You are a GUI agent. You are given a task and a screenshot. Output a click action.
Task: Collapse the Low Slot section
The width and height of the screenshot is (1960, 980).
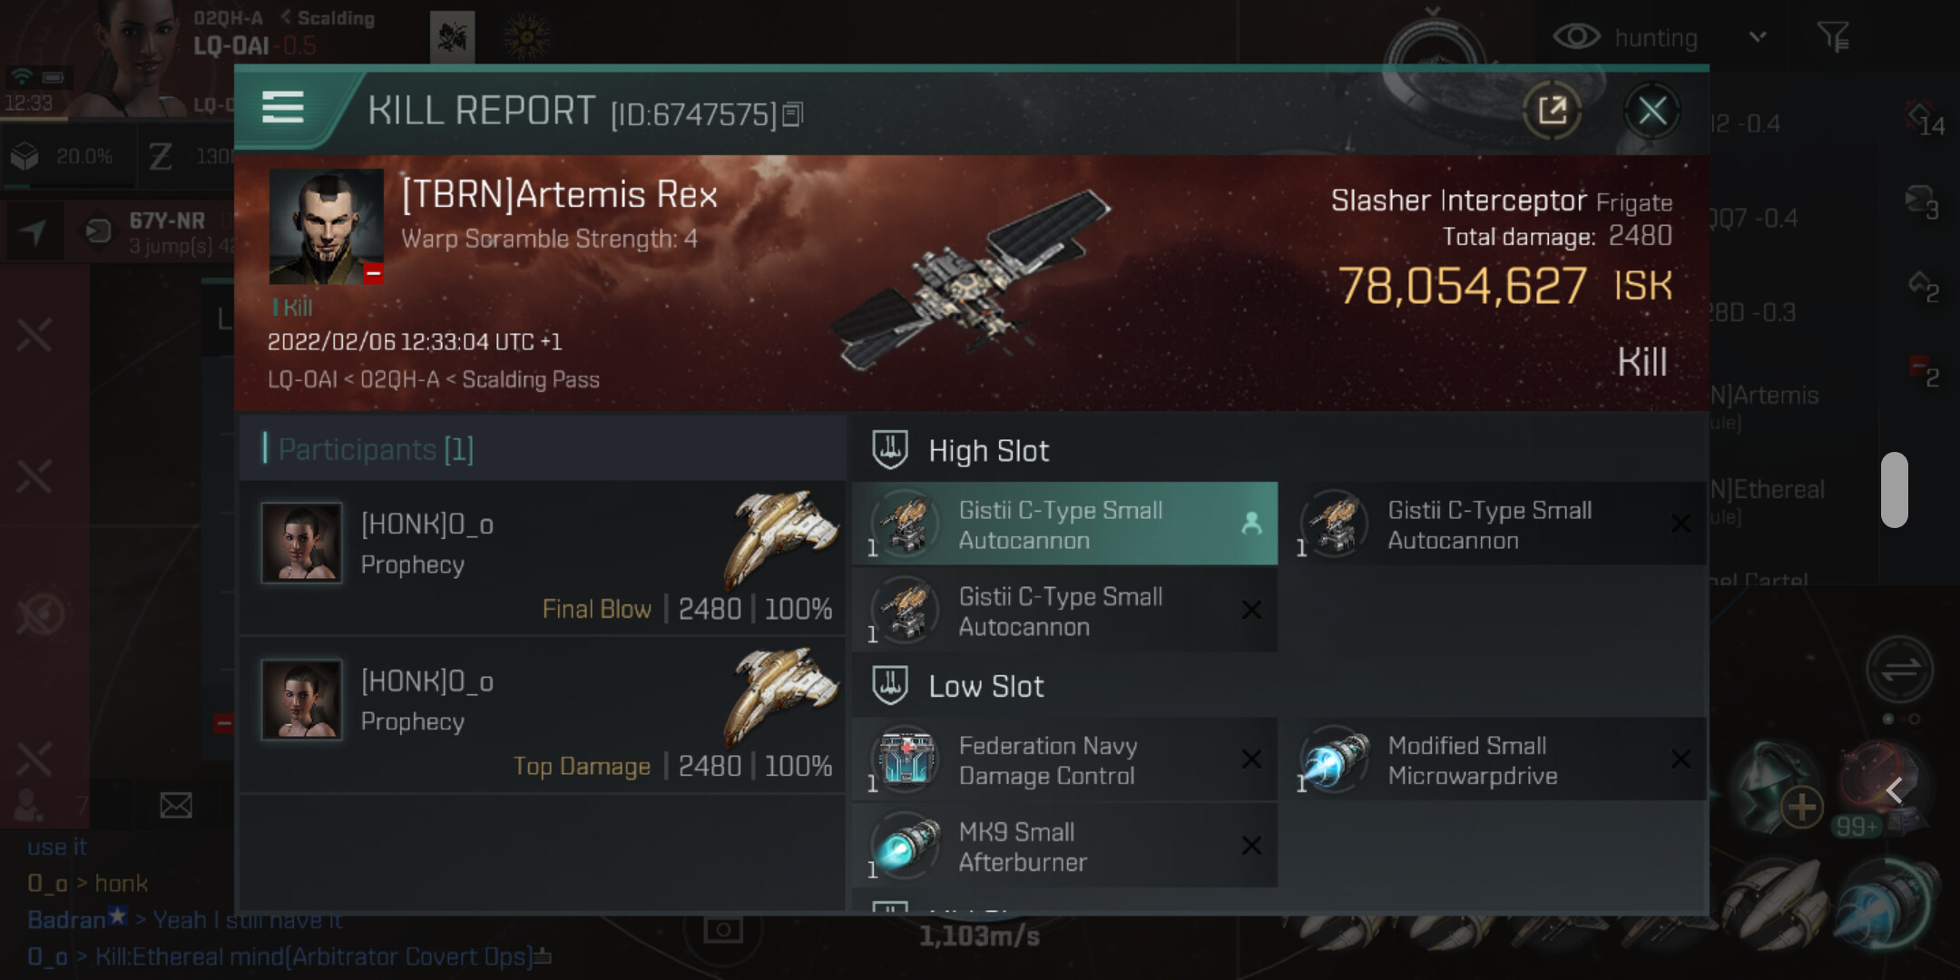point(985,687)
